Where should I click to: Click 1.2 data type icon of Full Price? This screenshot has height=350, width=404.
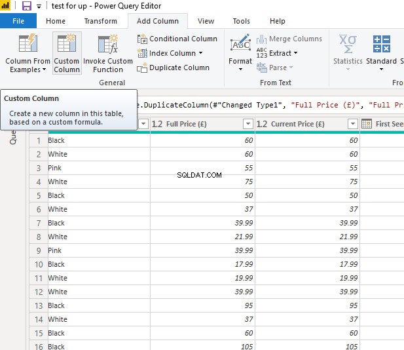(157, 124)
